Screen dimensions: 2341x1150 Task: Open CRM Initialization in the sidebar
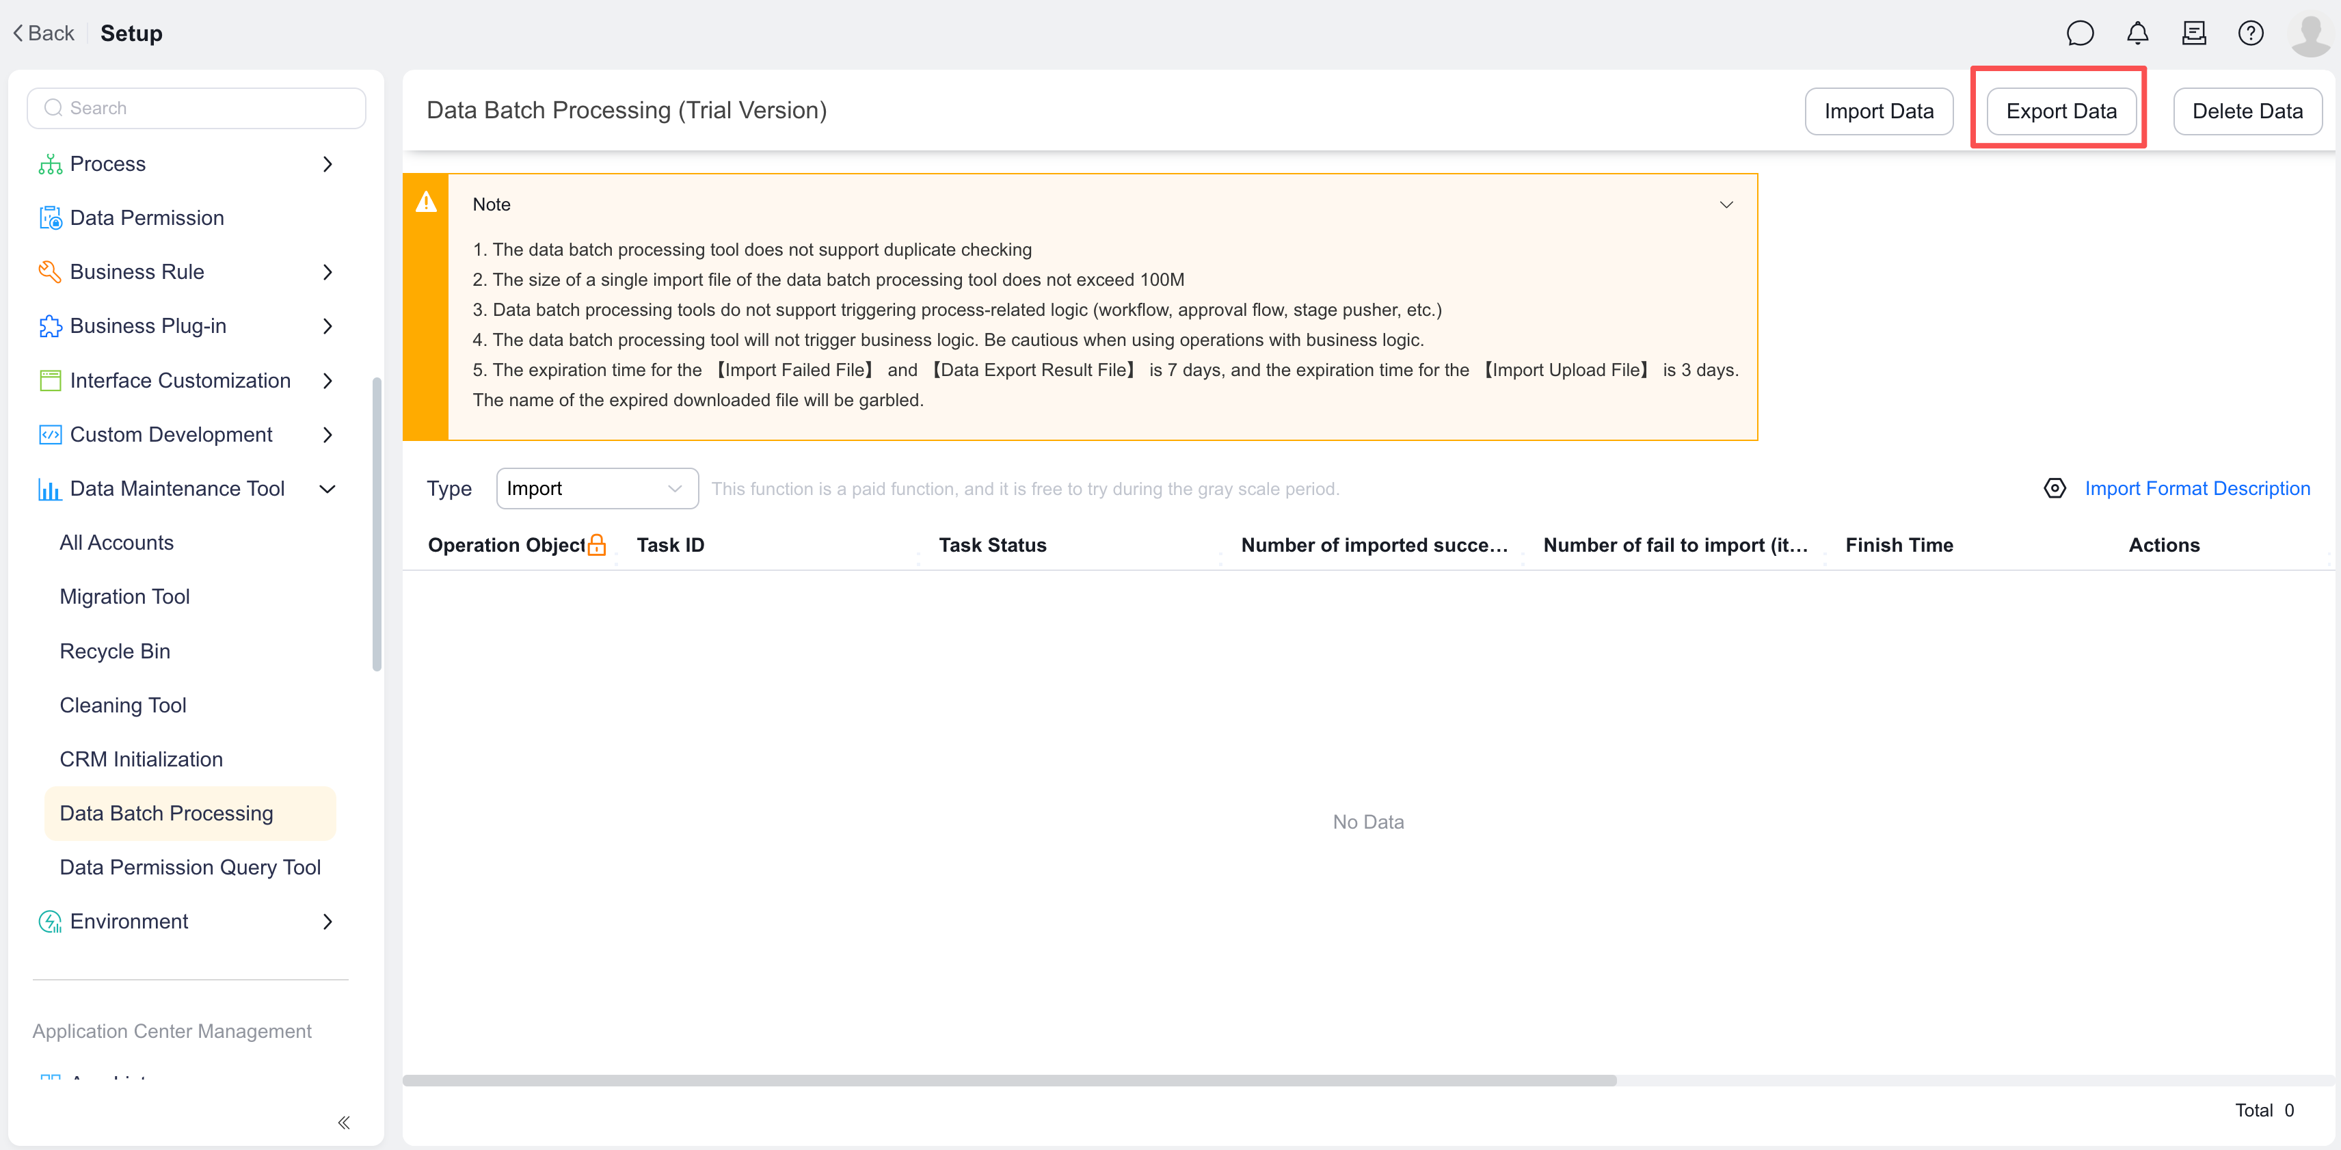(141, 759)
